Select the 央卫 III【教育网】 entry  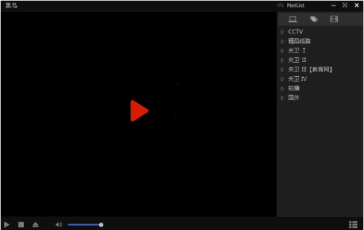click(310, 70)
